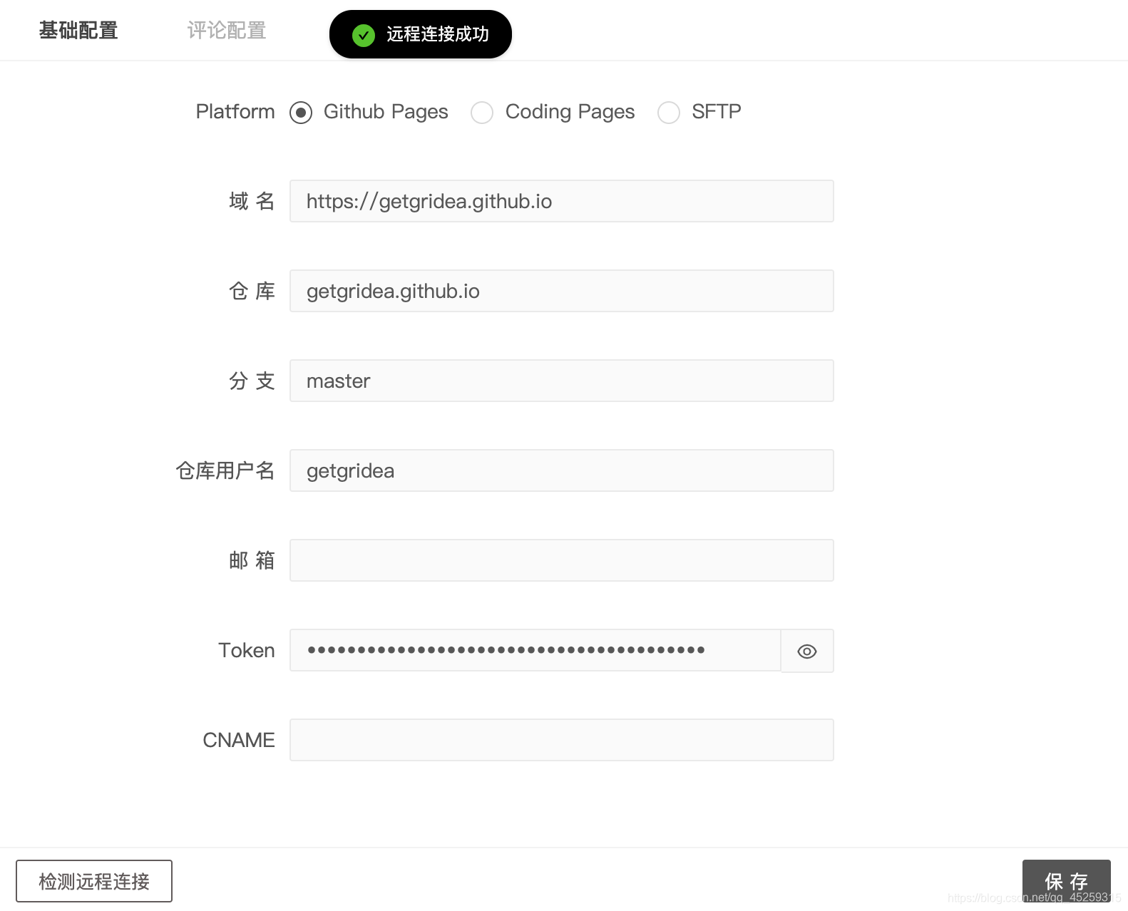Click the 分支 input showing master
This screenshot has height=911, width=1128.
tap(561, 381)
